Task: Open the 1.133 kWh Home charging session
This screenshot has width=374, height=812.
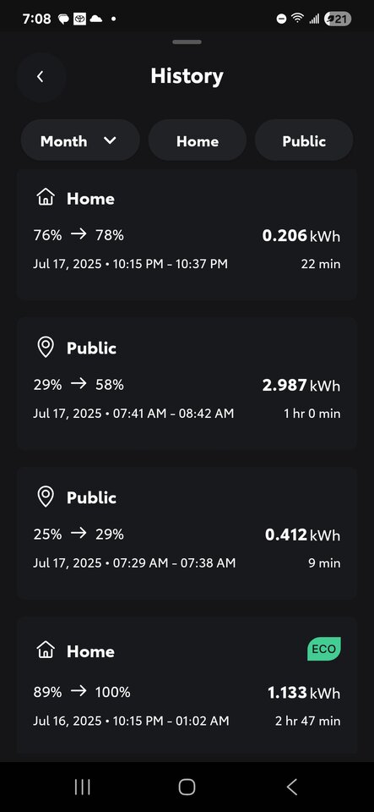Action: coord(187,686)
